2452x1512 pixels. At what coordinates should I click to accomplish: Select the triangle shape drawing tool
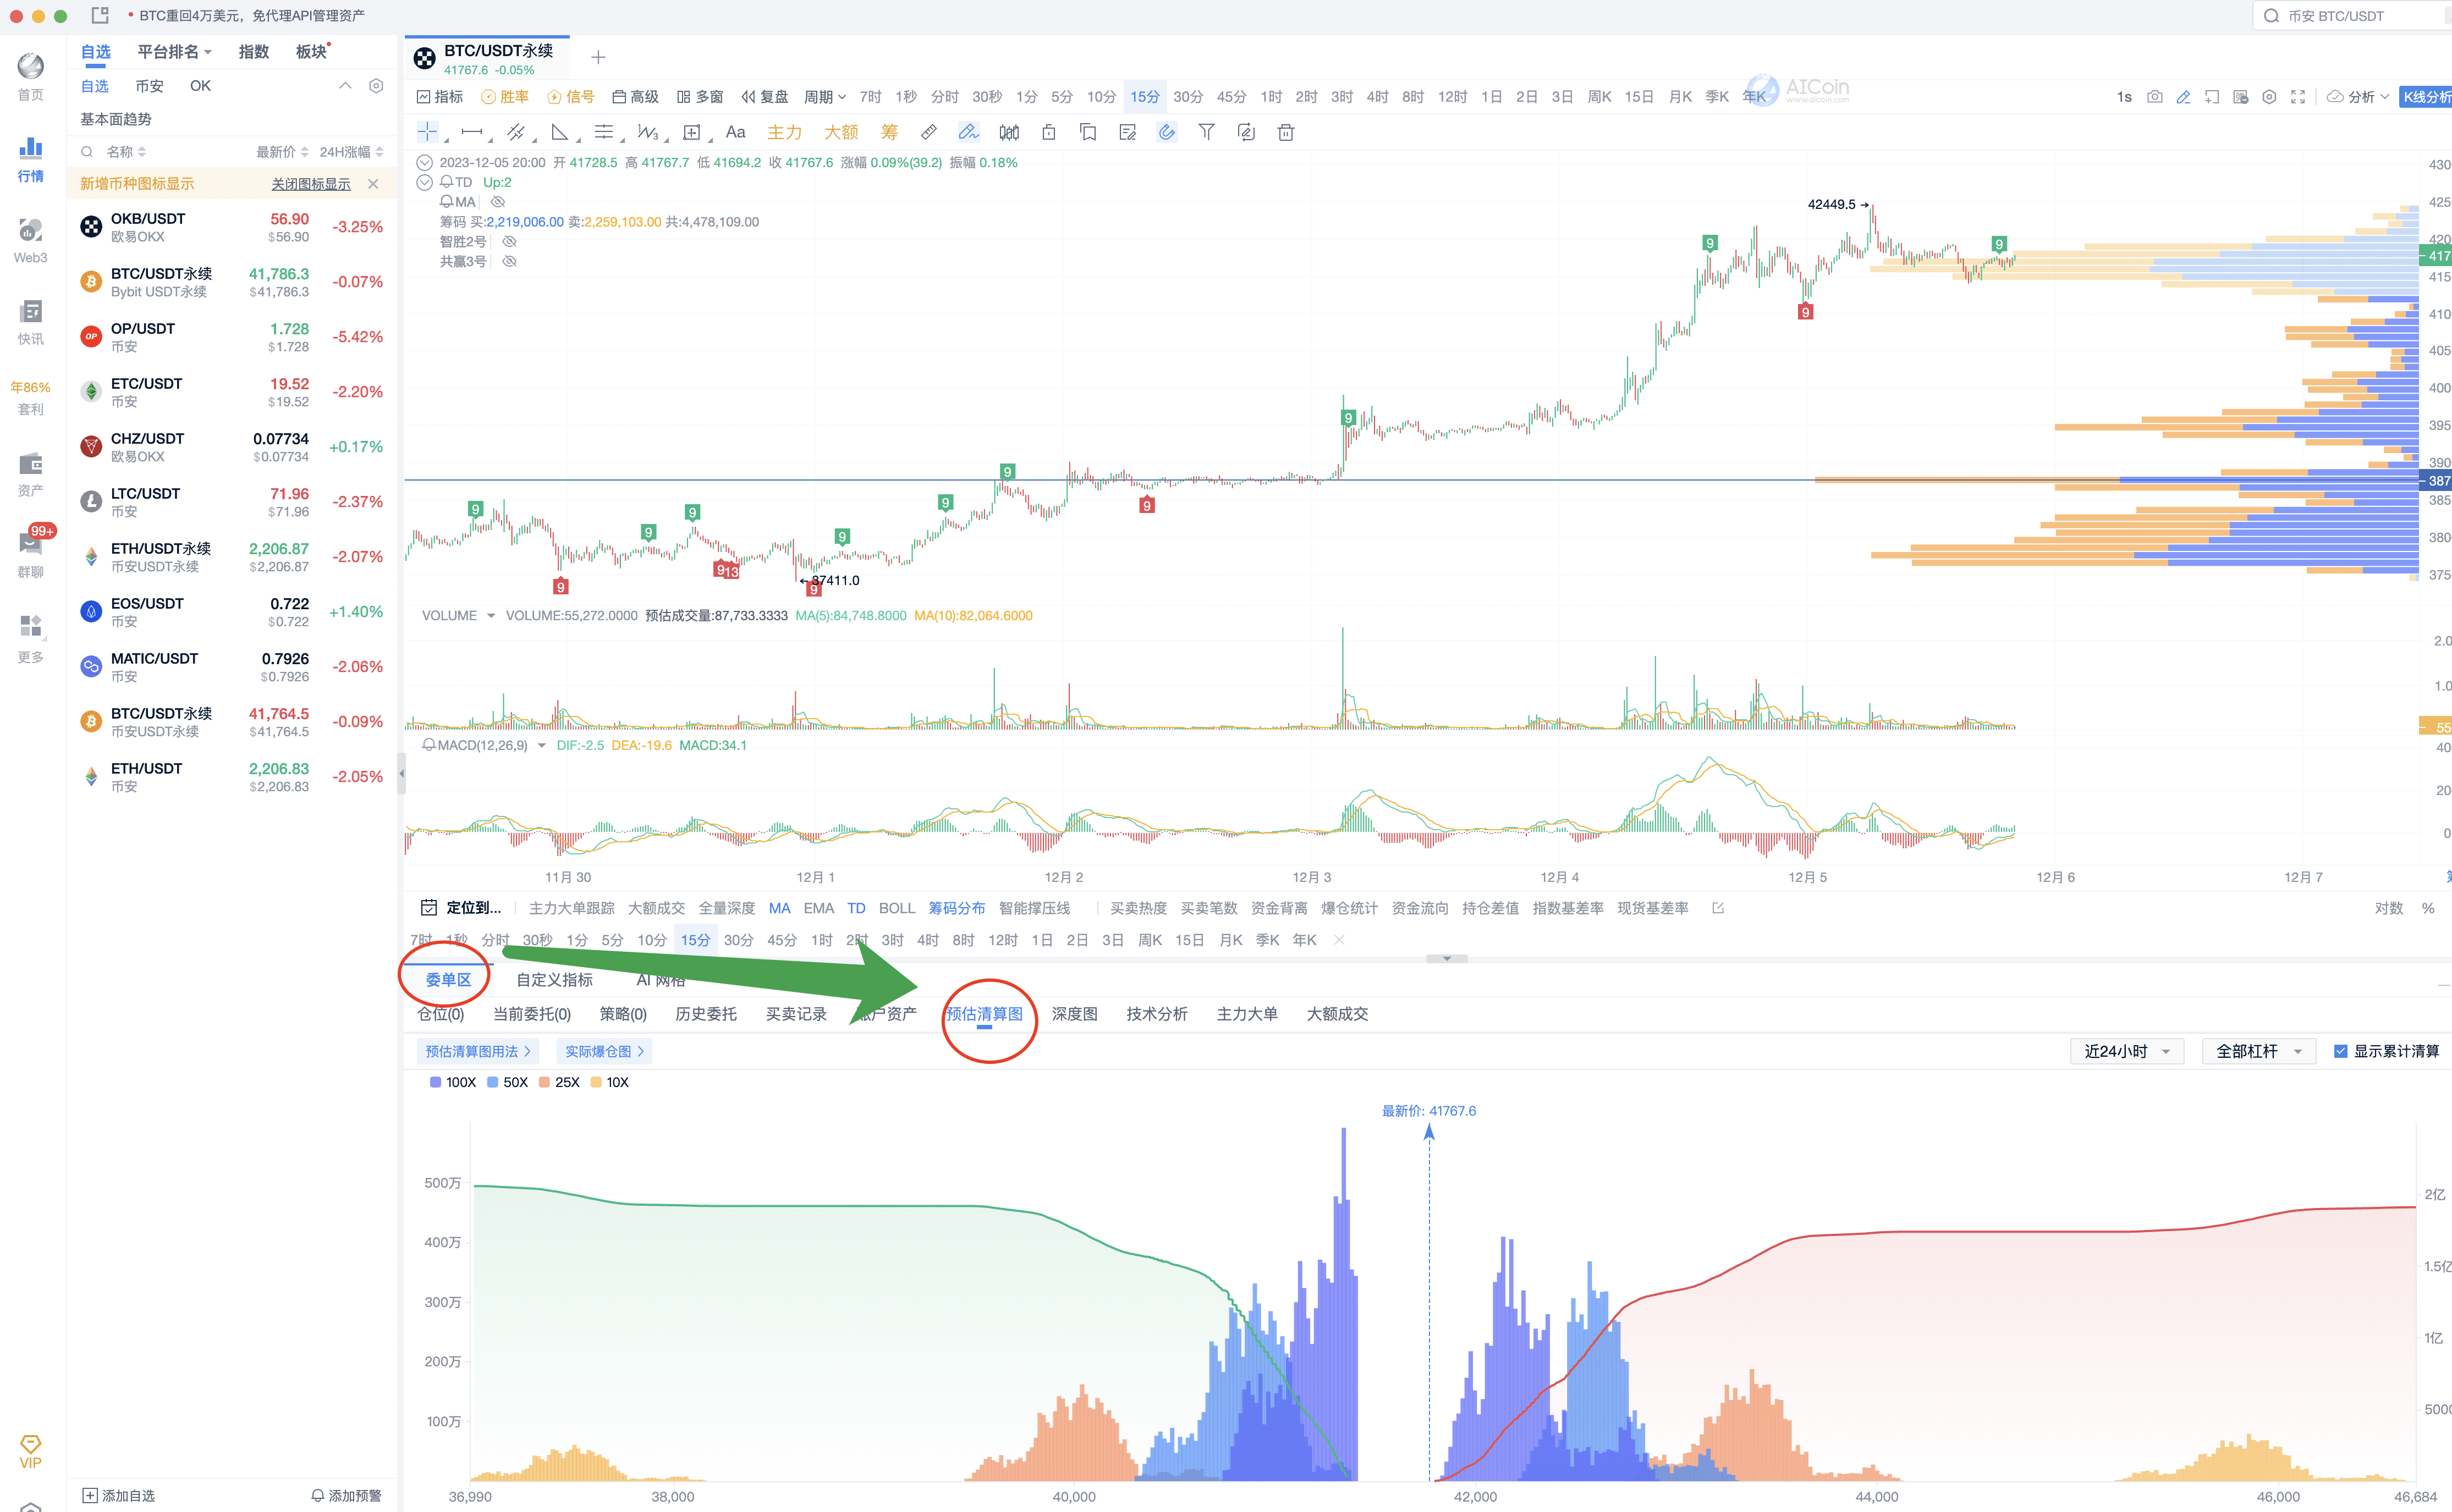(x=559, y=132)
